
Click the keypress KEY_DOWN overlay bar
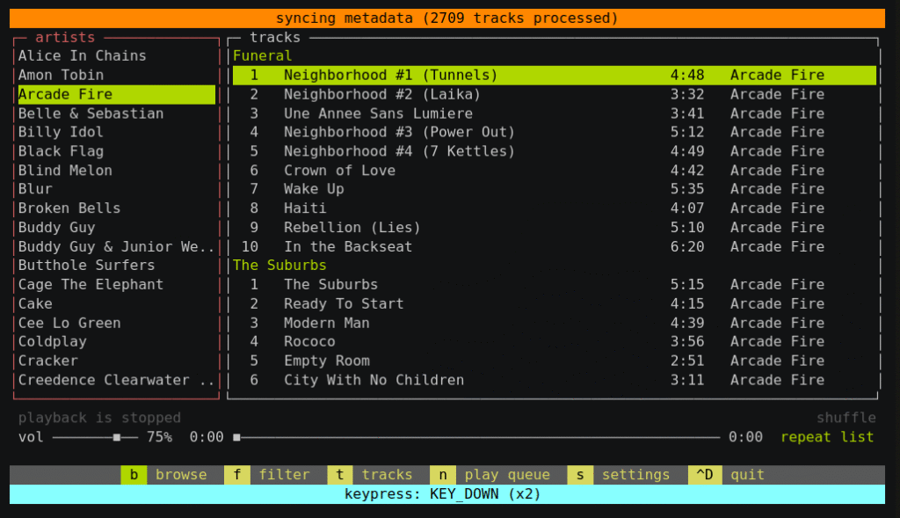pyautogui.click(x=447, y=494)
